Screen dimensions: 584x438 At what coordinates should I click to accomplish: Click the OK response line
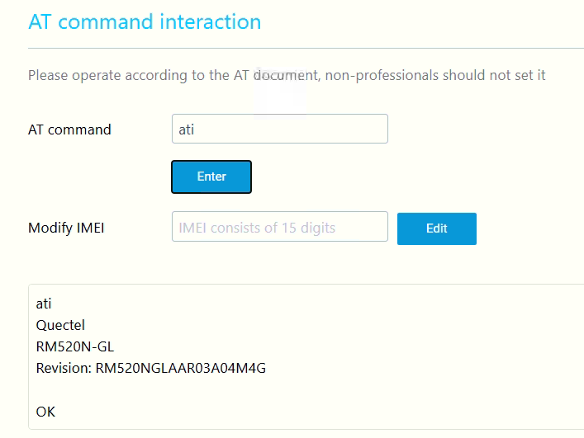(x=45, y=411)
